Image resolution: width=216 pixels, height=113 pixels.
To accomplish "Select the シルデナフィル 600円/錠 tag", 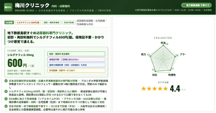I will (28, 22).
